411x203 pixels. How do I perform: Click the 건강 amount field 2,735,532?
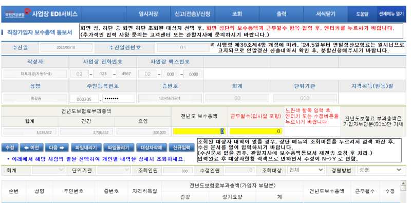coord(86,132)
